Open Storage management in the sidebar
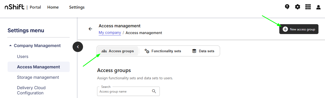Image resolution: width=325 pixels, height=98 pixels. click(x=38, y=77)
